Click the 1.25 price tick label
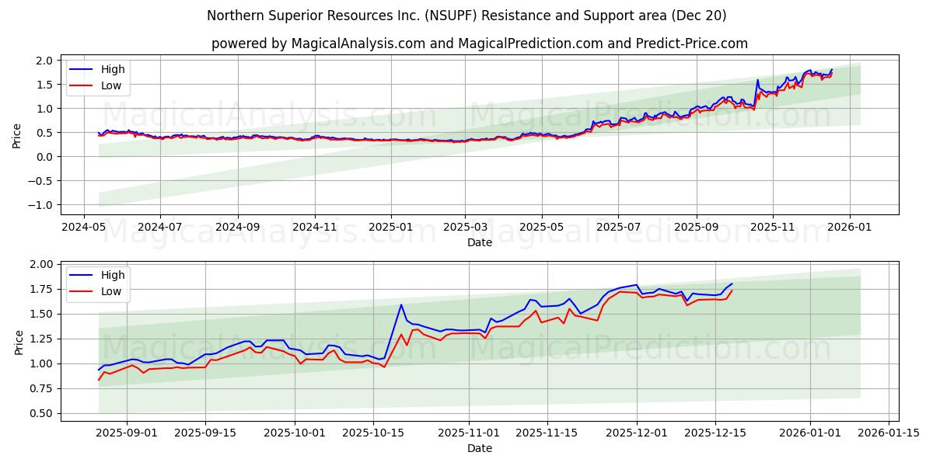This screenshot has height=466, width=933. [41, 339]
